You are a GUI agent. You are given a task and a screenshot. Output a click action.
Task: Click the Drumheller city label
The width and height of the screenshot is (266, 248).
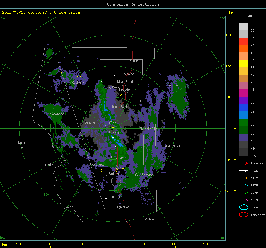[173, 145]
